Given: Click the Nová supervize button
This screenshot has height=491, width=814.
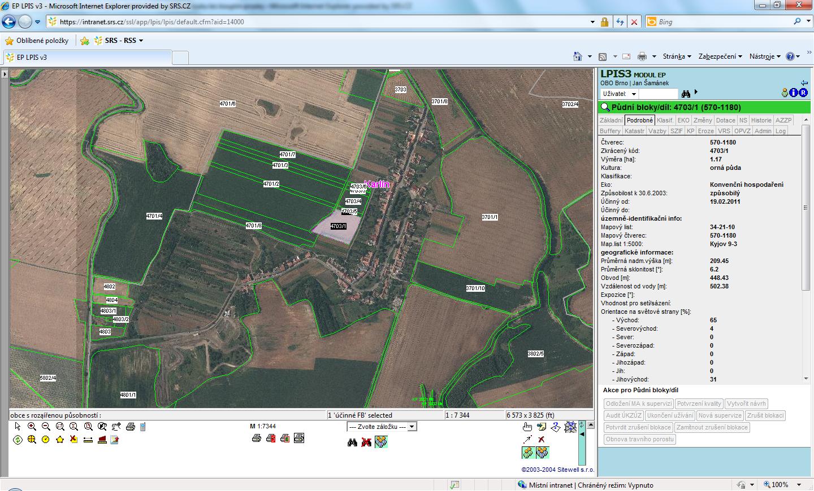Looking at the screenshot, I should click(x=720, y=415).
